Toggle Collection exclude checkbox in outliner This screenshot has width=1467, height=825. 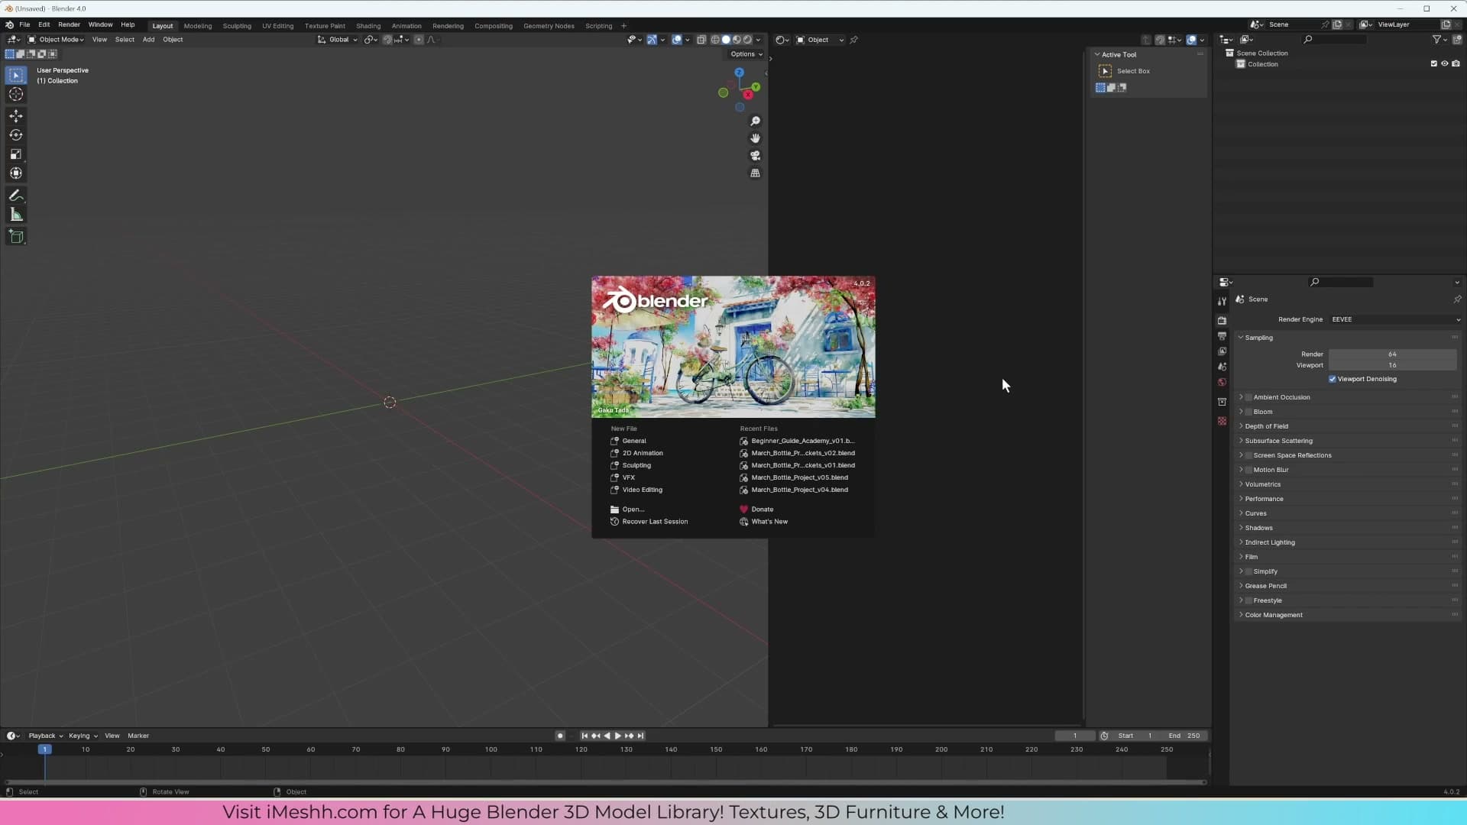pos(1433,64)
